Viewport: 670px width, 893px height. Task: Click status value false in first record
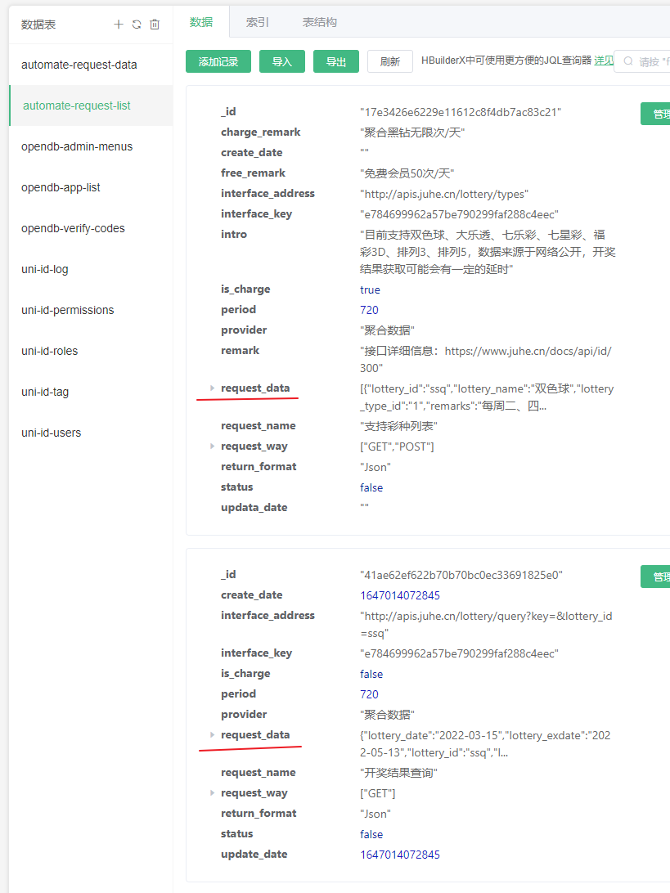(x=371, y=487)
